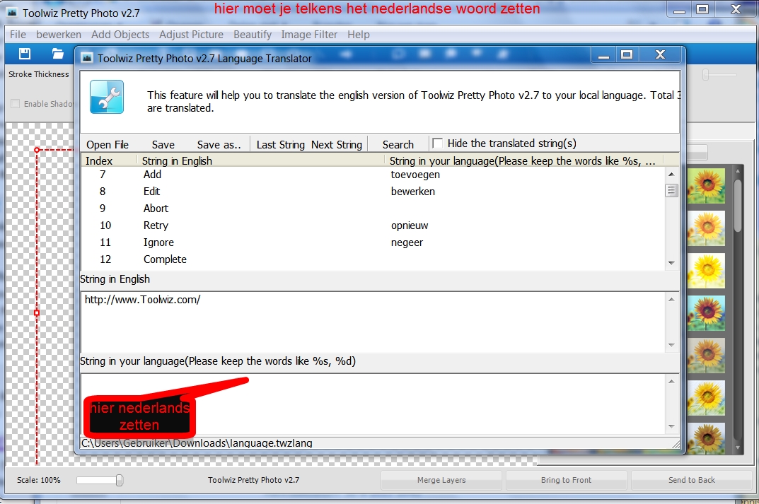Click in the String in English text box
Screen dimensions: 759x504
click(373, 322)
